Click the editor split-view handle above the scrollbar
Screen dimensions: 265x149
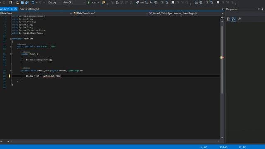pos(222,17)
